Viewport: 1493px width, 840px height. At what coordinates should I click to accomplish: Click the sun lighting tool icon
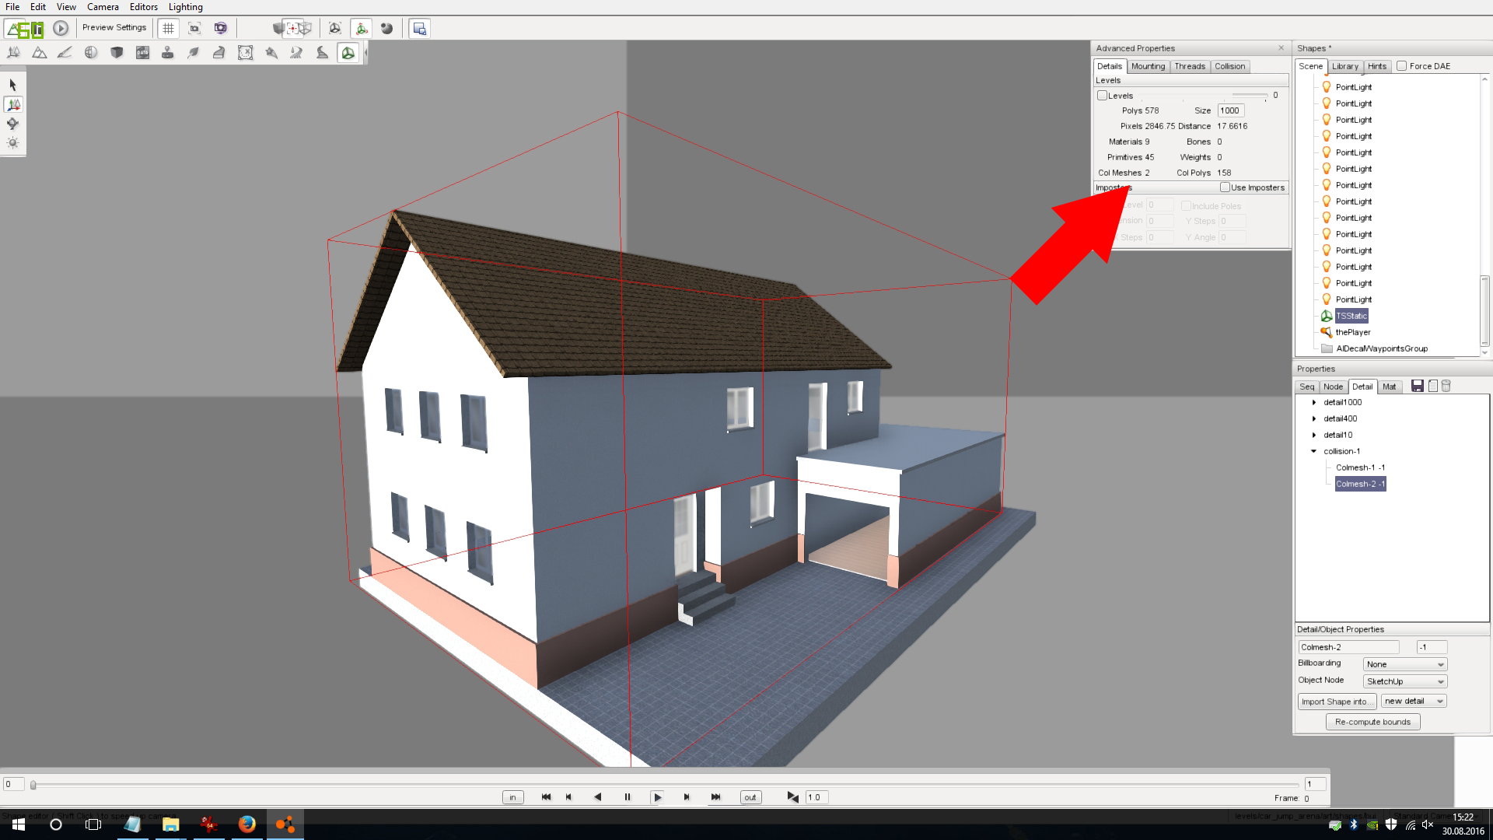click(13, 143)
